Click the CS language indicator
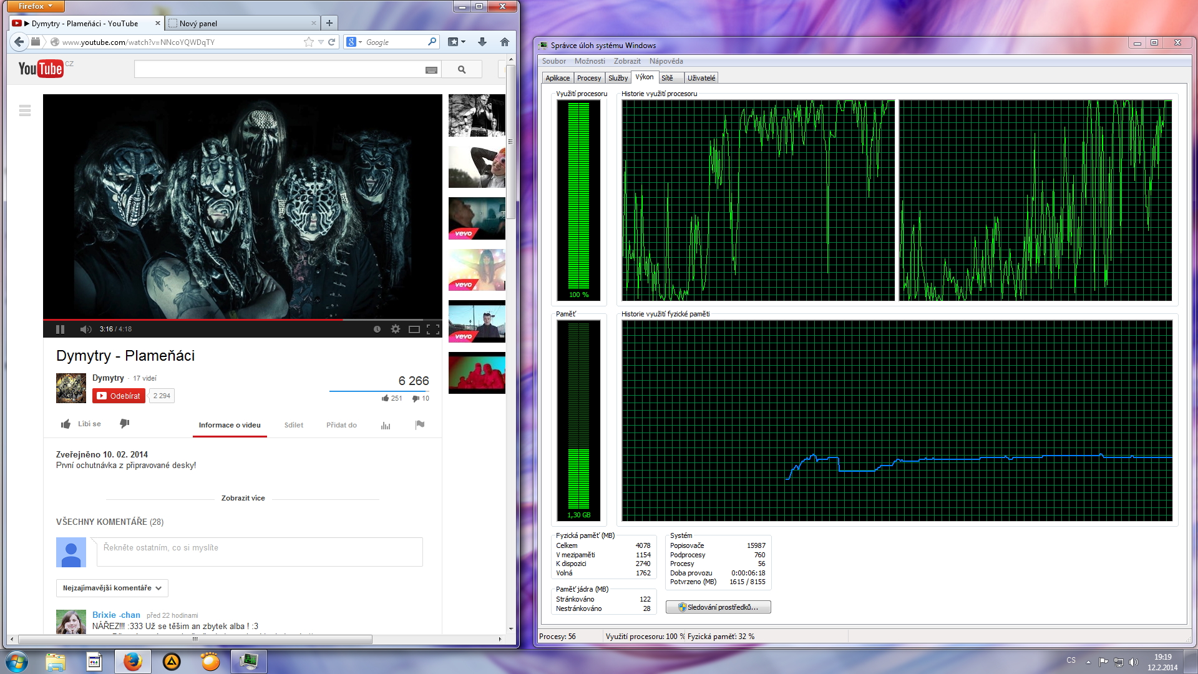Viewport: 1198px width, 674px height. [1071, 660]
